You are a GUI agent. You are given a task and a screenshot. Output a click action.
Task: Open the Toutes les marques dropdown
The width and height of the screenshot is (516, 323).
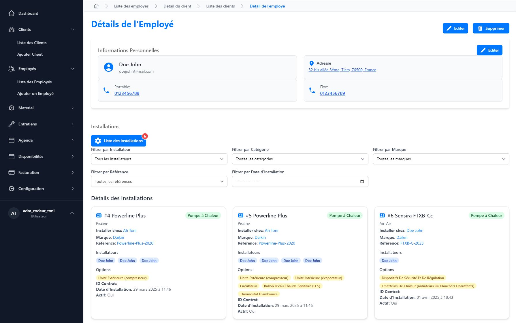click(x=441, y=159)
